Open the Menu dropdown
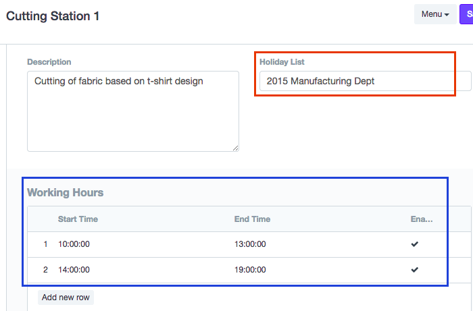The image size is (473, 311). coord(435,14)
